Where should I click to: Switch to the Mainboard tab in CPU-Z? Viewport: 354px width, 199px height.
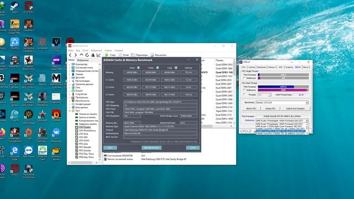(x=262, y=67)
